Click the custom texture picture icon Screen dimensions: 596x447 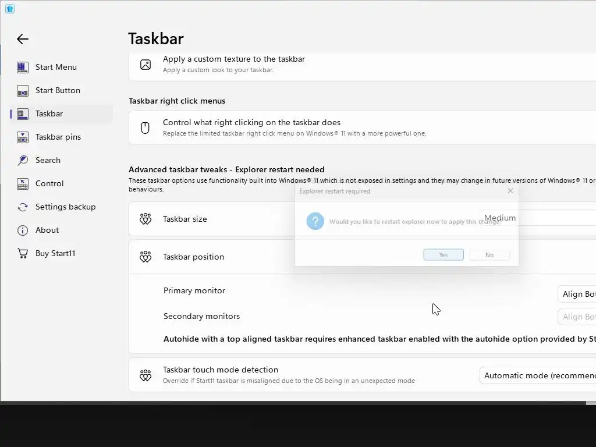tap(145, 65)
